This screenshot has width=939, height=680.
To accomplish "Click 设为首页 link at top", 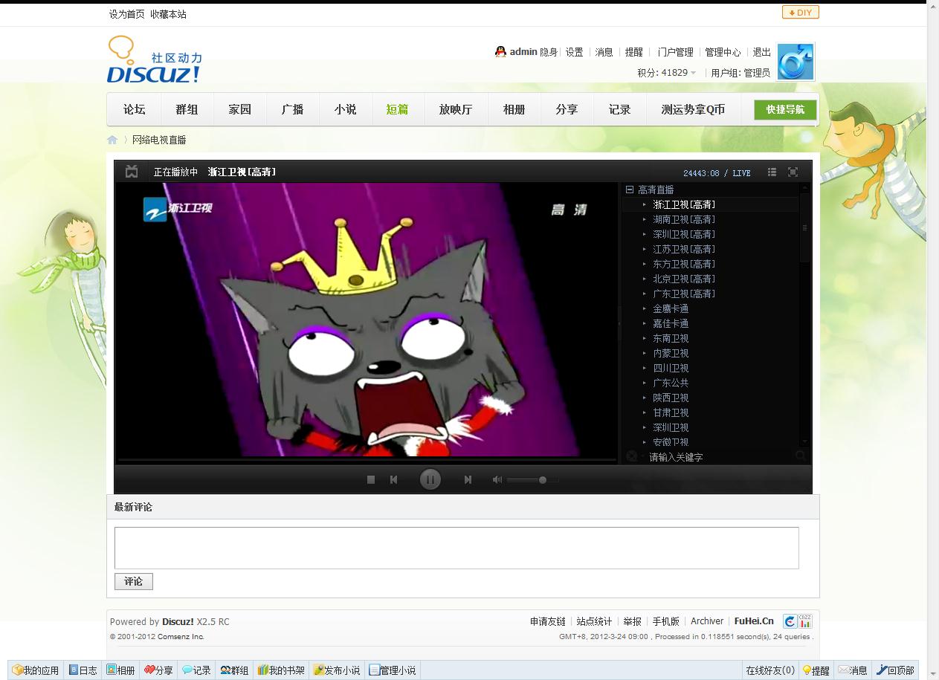I will 126,13.
